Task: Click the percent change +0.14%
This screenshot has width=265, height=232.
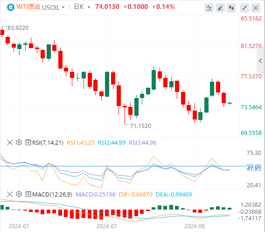Action: coord(163,7)
